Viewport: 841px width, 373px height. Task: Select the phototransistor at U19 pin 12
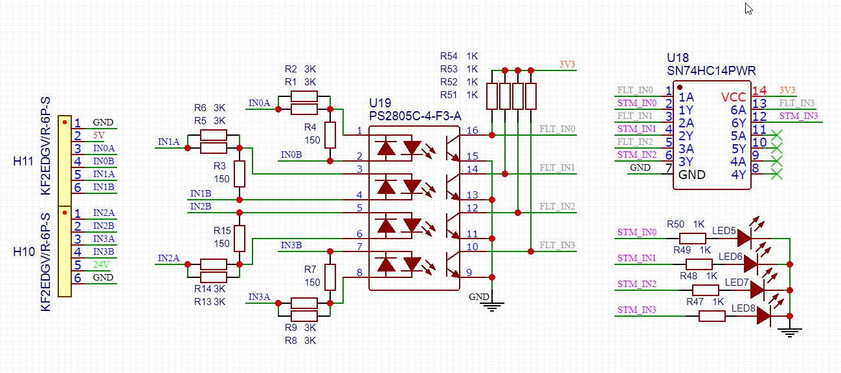click(453, 226)
